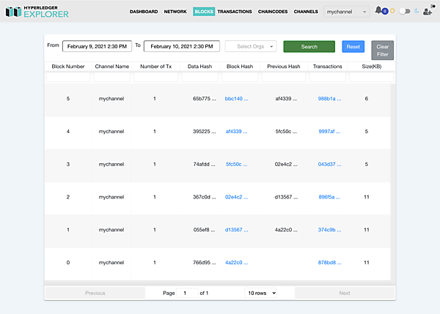Open transaction 988b1a link in block 5

(x=329, y=98)
